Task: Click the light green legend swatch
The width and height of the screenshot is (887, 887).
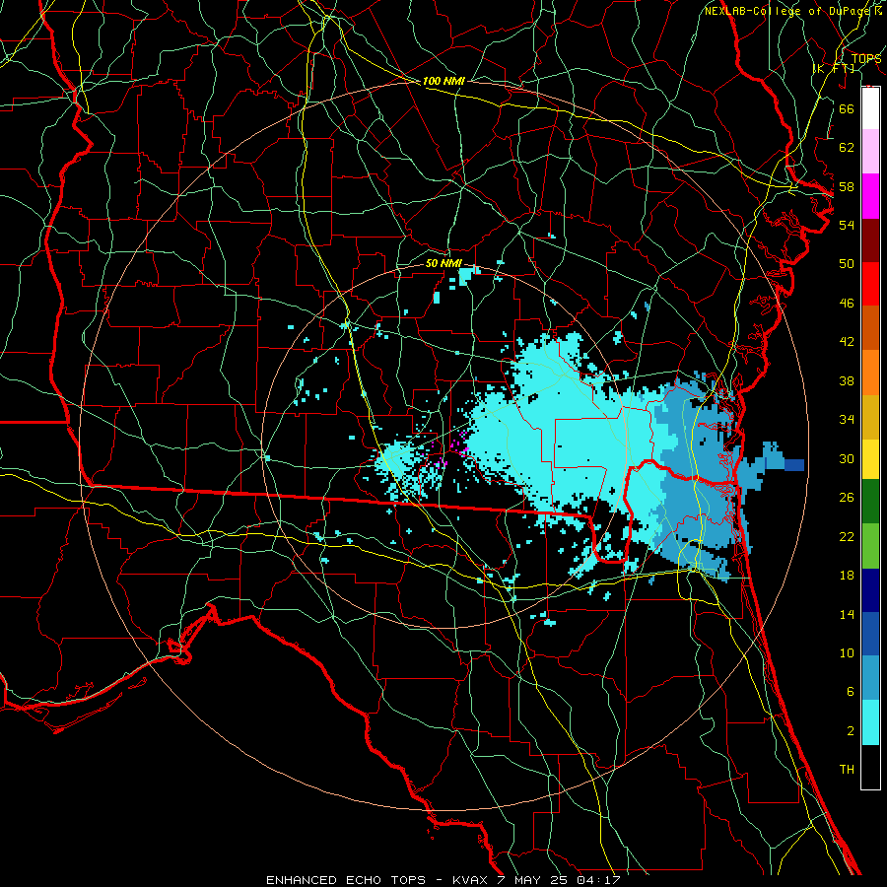Action: (x=870, y=546)
